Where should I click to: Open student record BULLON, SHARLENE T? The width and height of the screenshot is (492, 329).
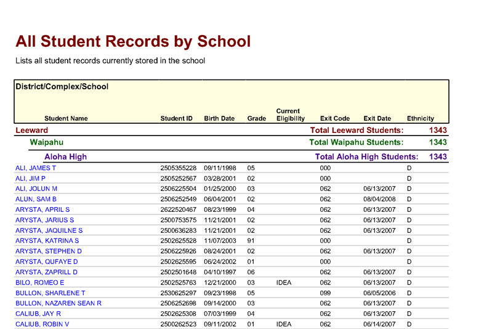[x=50, y=293]
